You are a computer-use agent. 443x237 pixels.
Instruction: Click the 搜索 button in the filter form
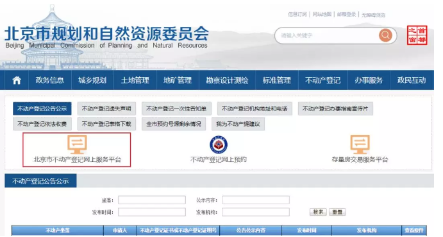(318, 212)
